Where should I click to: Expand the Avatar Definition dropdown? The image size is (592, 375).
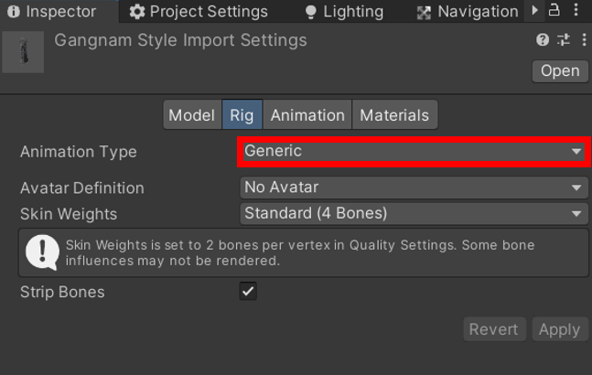click(x=414, y=187)
